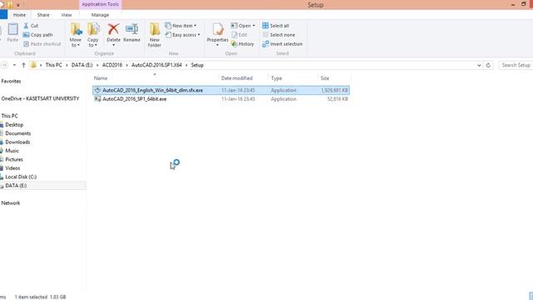Select This PC in navigation pane
This screenshot has width=533, height=300.
point(9,116)
